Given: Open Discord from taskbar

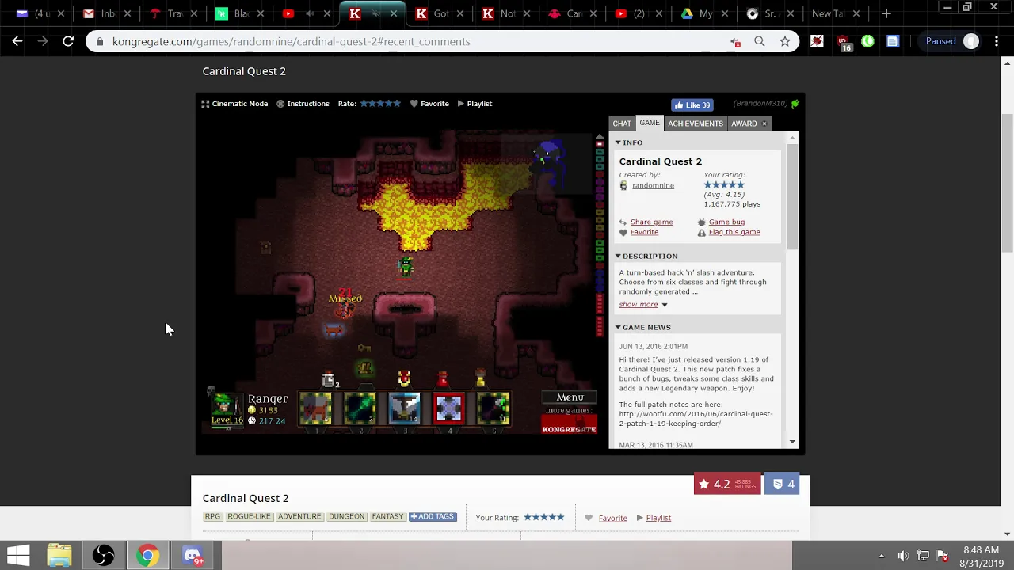Looking at the screenshot, I should [x=193, y=555].
